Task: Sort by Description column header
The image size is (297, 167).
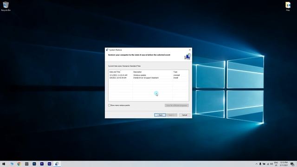Action: click(153, 72)
